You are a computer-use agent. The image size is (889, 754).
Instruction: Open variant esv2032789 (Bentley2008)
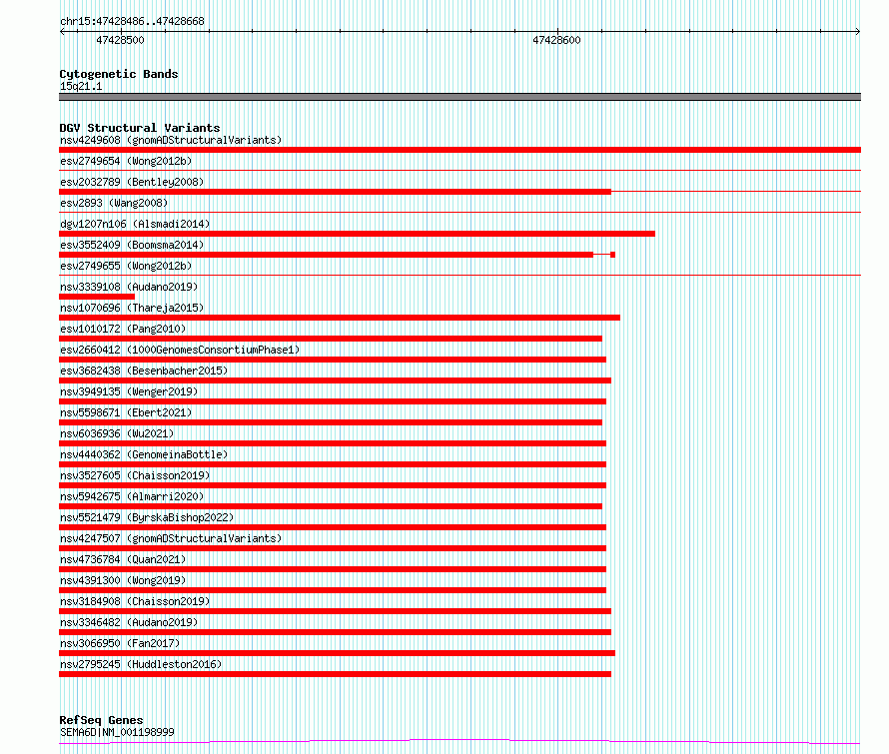(x=132, y=182)
